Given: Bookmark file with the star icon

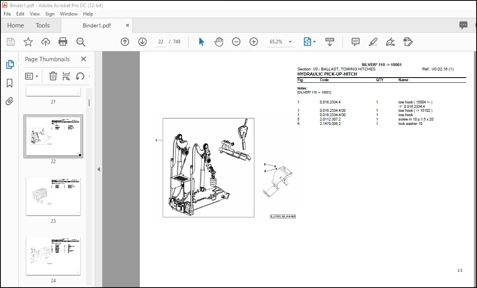Looking at the screenshot, I should pyautogui.click(x=28, y=42).
